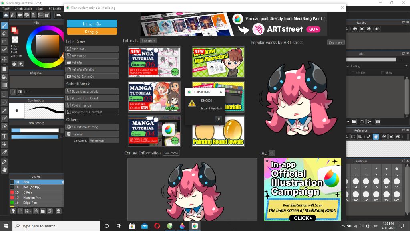Click the speech bubble icon in the top toolbar
This screenshot has width=410, height=231.
[20, 16]
